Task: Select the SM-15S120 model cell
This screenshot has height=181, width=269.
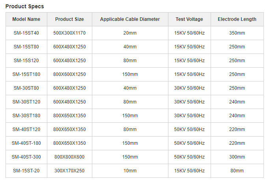Action: click(26, 60)
